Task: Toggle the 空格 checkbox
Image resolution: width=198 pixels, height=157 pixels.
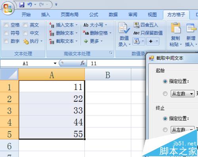Action: coord(6,25)
